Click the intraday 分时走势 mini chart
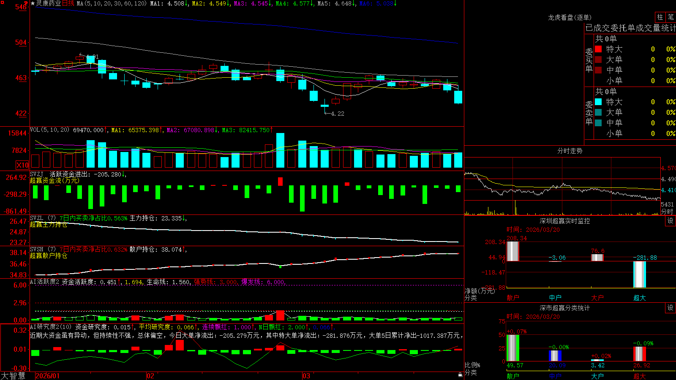Image resolution: width=676 pixels, height=380 pixels. tap(562, 186)
